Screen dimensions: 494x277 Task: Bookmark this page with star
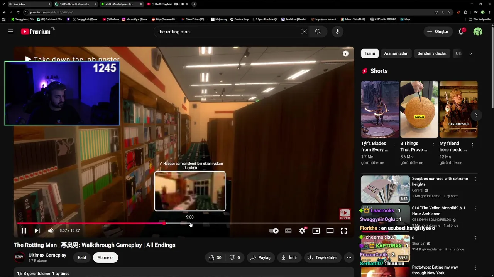[449, 12]
